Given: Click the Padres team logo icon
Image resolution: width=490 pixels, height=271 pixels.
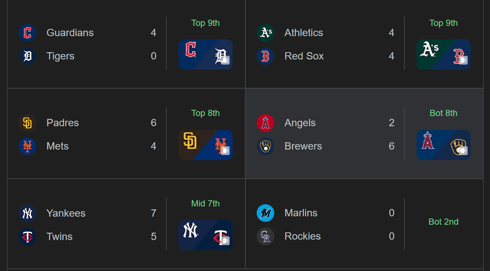Looking at the screenshot, I should point(27,123).
